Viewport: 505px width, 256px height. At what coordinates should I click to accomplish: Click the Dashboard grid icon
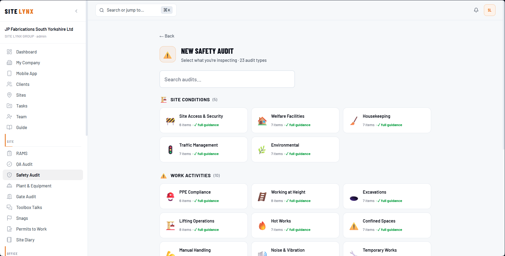click(9, 52)
